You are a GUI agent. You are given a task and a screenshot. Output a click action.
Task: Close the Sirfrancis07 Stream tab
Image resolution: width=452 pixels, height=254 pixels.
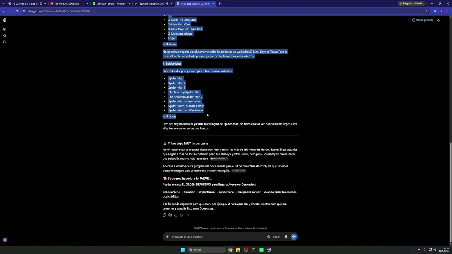pos(129,4)
